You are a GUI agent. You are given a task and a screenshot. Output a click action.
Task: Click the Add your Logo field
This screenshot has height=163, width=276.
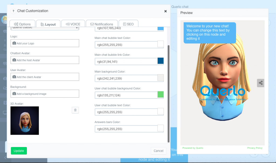[x=45, y=43]
